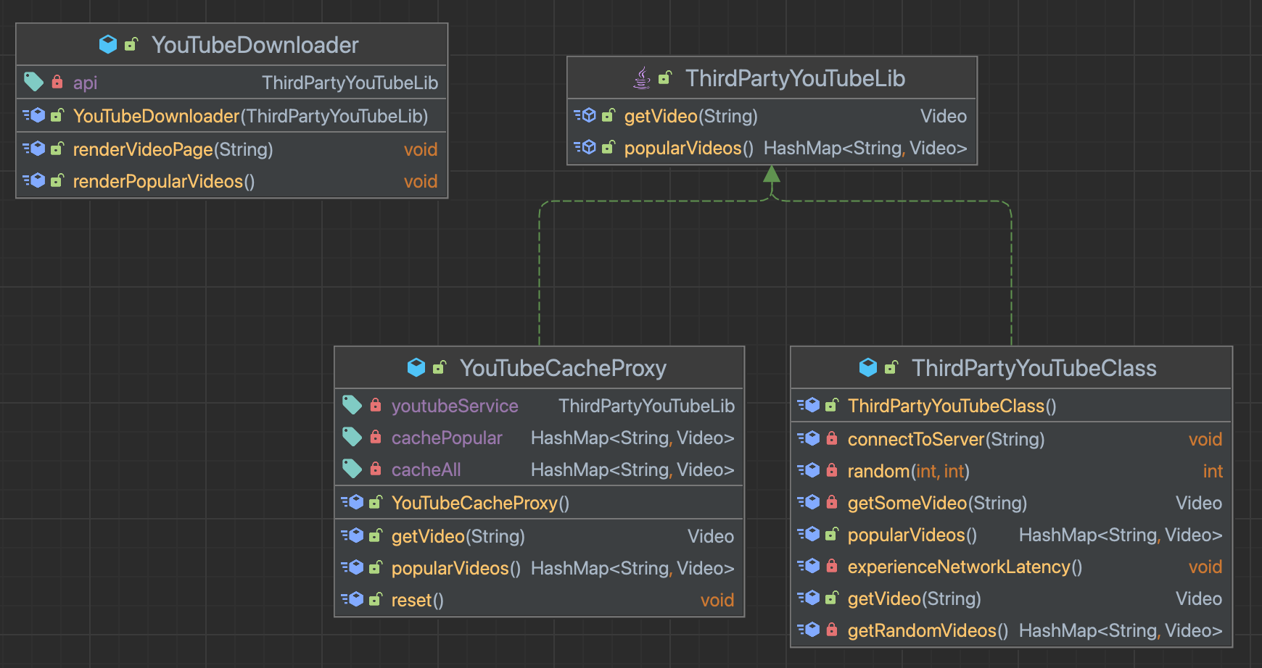Click the ThirdPartyYouTubeLib Java interface icon
This screenshot has width=1262, height=668.
642,78
